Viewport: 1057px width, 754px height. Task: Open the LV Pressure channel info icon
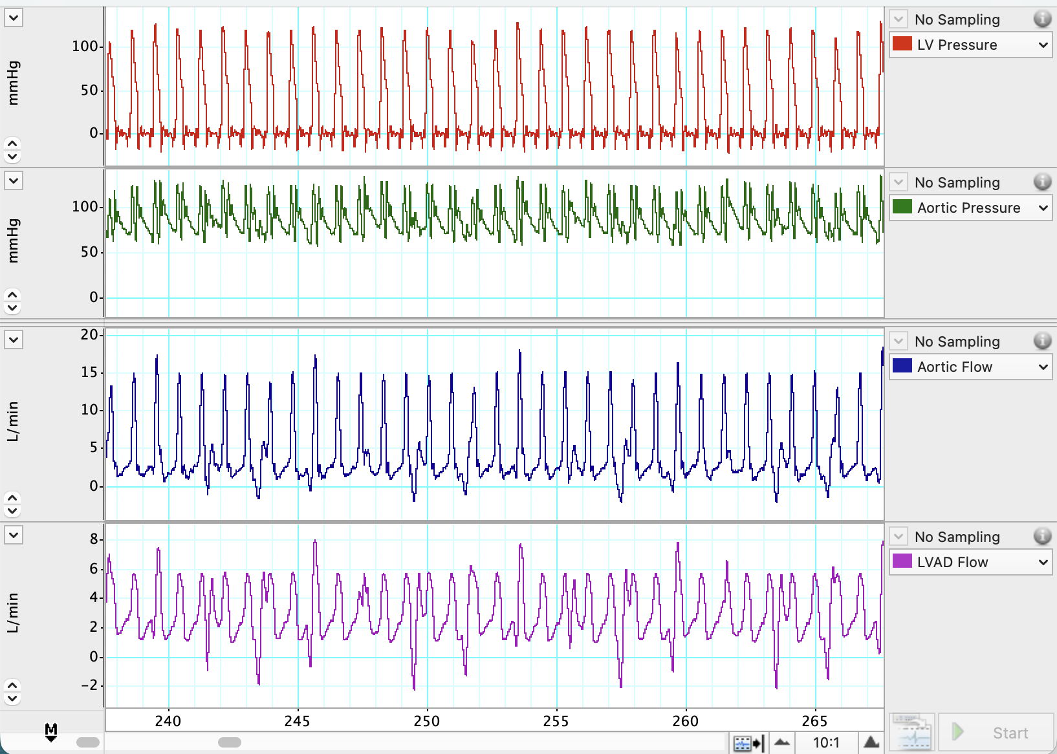pyautogui.click(x=1042, y=19)
